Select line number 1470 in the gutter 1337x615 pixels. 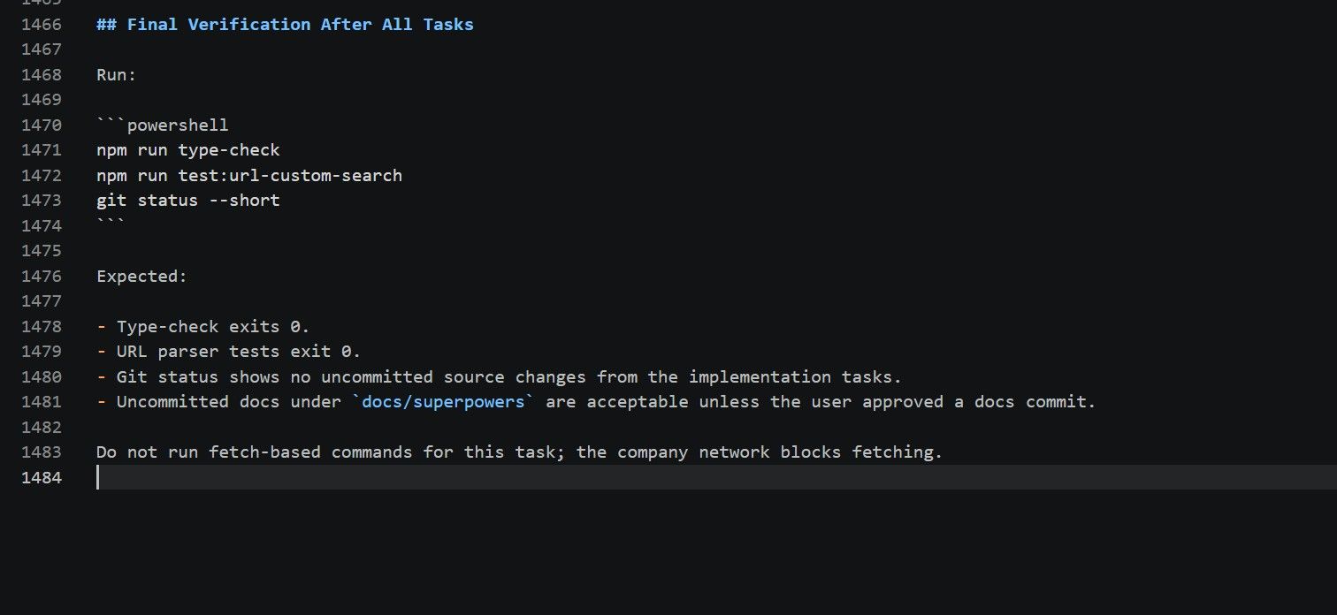click(x=42, y=125)
